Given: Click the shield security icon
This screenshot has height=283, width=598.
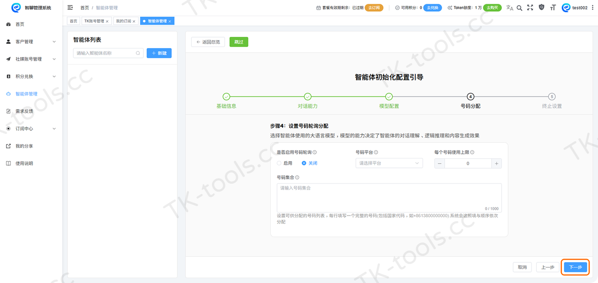Looking at the screenshot, I should click(x=541, y=7).
